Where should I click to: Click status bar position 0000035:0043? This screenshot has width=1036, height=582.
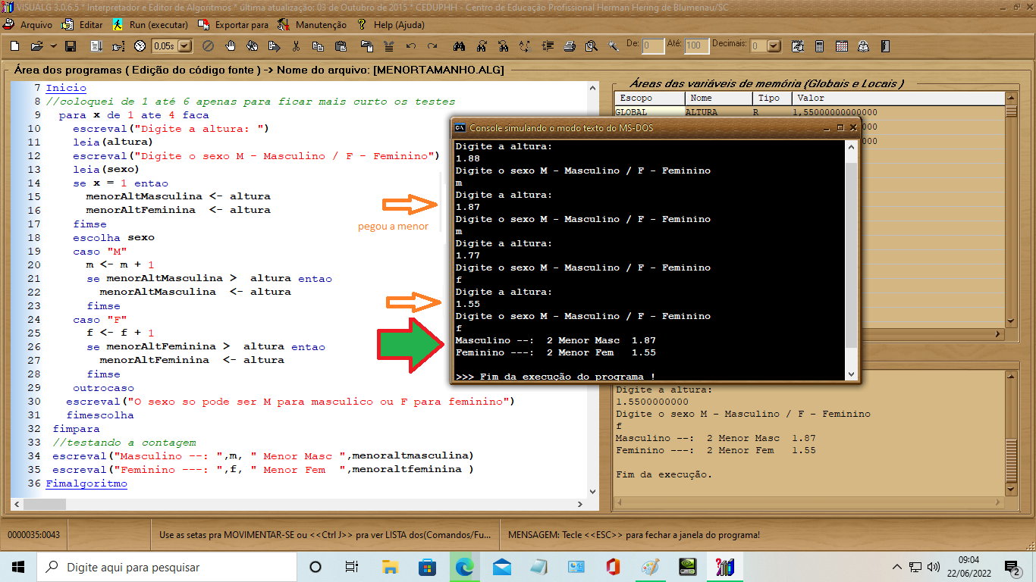pos(33,535)
